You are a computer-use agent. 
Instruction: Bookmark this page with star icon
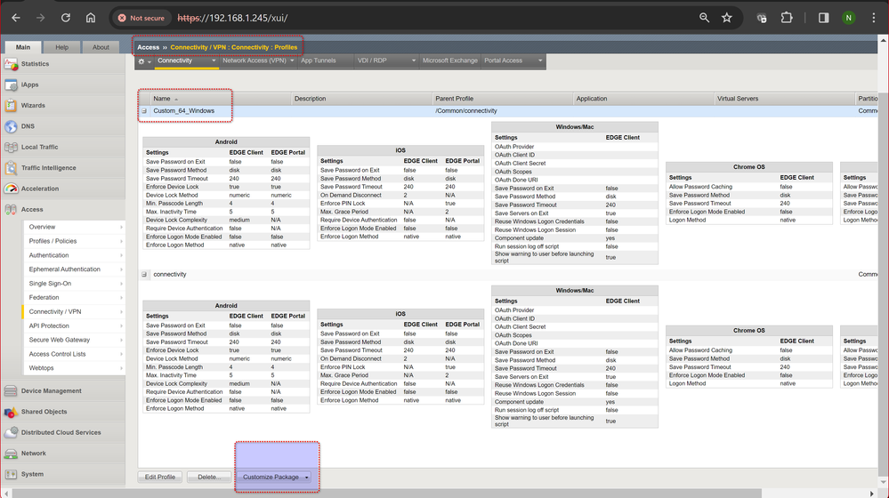pos(727,18)
